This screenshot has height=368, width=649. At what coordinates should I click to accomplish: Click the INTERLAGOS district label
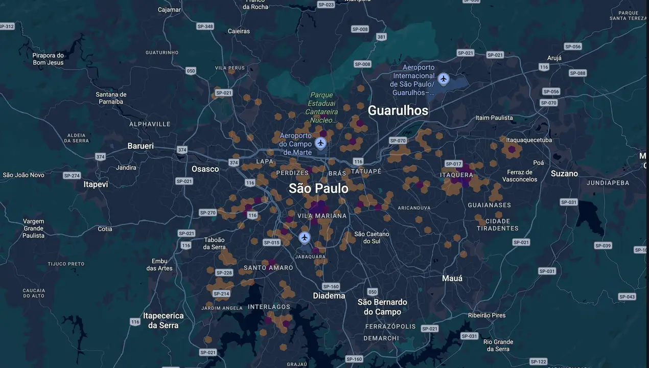coord(269,307)
